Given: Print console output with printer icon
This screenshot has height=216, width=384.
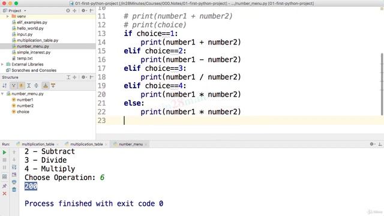Looking at the screenshot, I should pos(14,182).
